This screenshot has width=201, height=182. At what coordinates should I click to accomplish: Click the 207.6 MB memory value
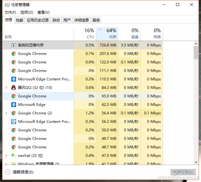108,54
